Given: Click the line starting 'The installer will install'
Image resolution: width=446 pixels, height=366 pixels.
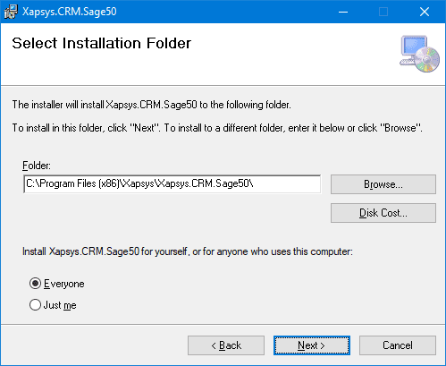Looking at the screenshot, I should click(x=151, y=105).
